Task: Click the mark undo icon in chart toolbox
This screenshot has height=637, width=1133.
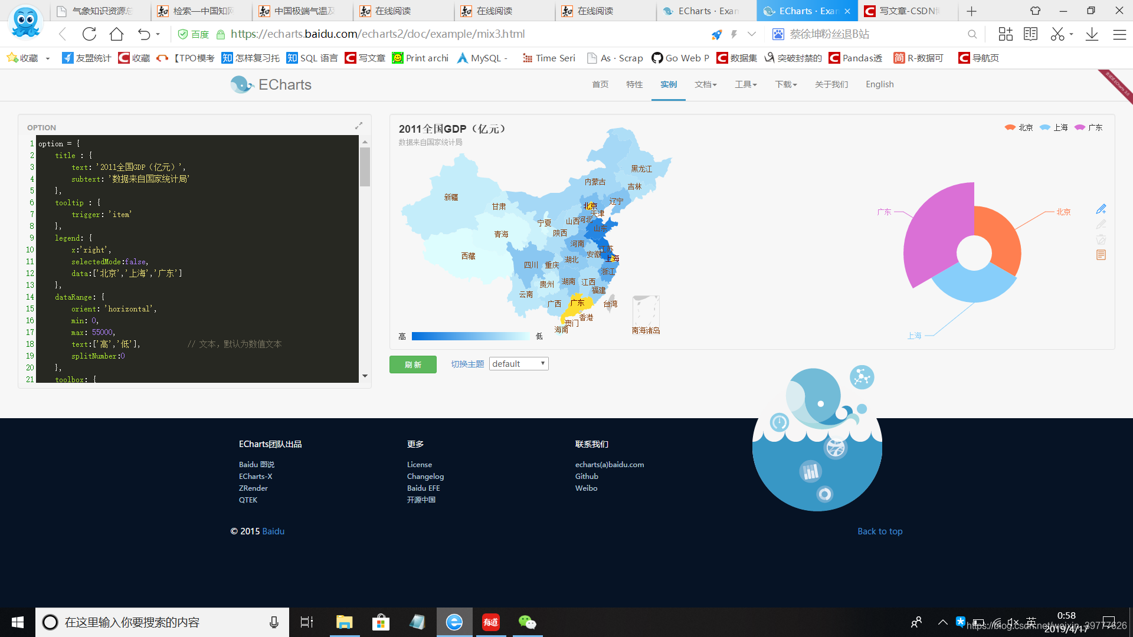Action: pyautogui.click(x=1101, y=224)
